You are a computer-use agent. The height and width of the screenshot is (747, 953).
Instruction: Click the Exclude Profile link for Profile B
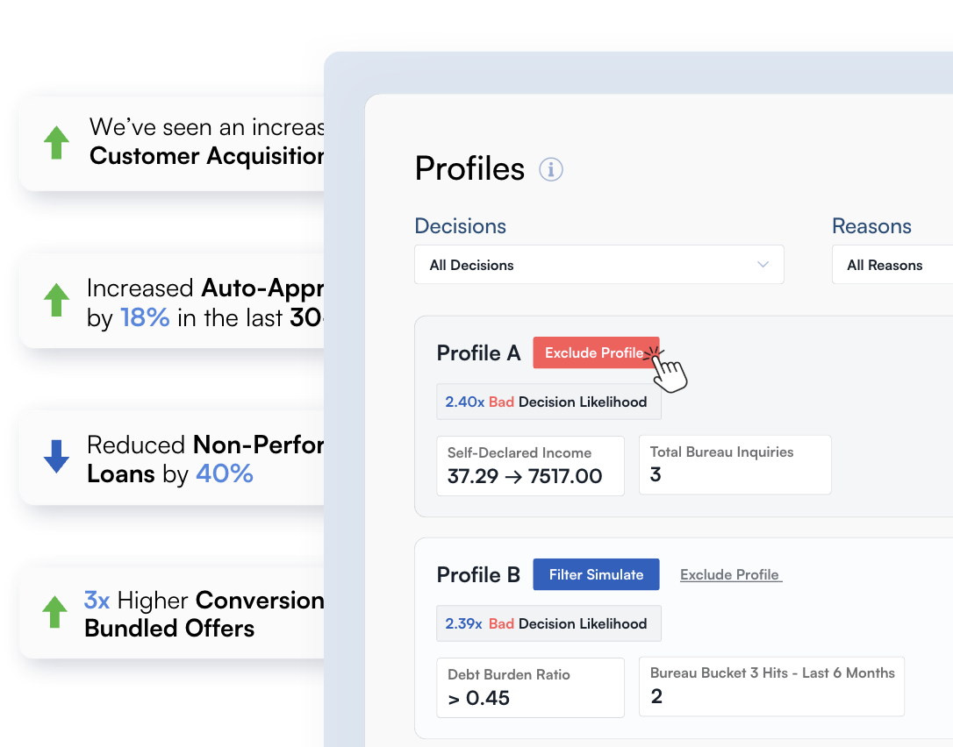731,574
